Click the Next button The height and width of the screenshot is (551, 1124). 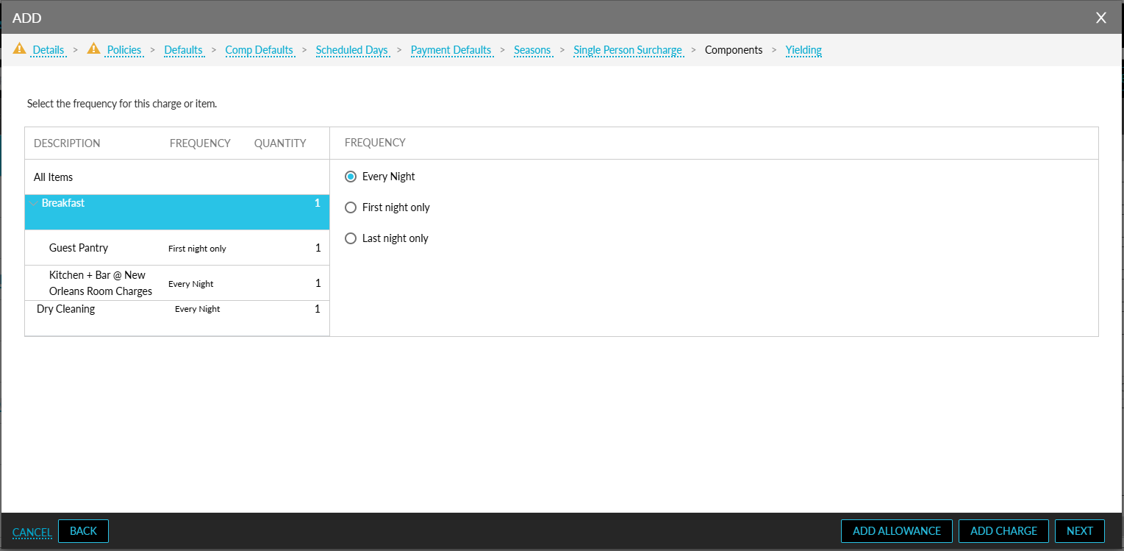(x=1079, y=531)
